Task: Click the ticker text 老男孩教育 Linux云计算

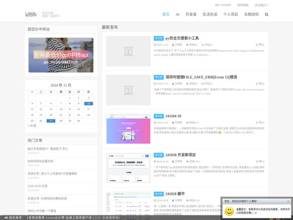Action: [x=73, y=218]
